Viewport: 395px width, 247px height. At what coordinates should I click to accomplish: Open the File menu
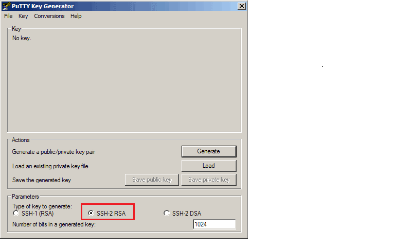pyautogui.click(x=8, y=16)
